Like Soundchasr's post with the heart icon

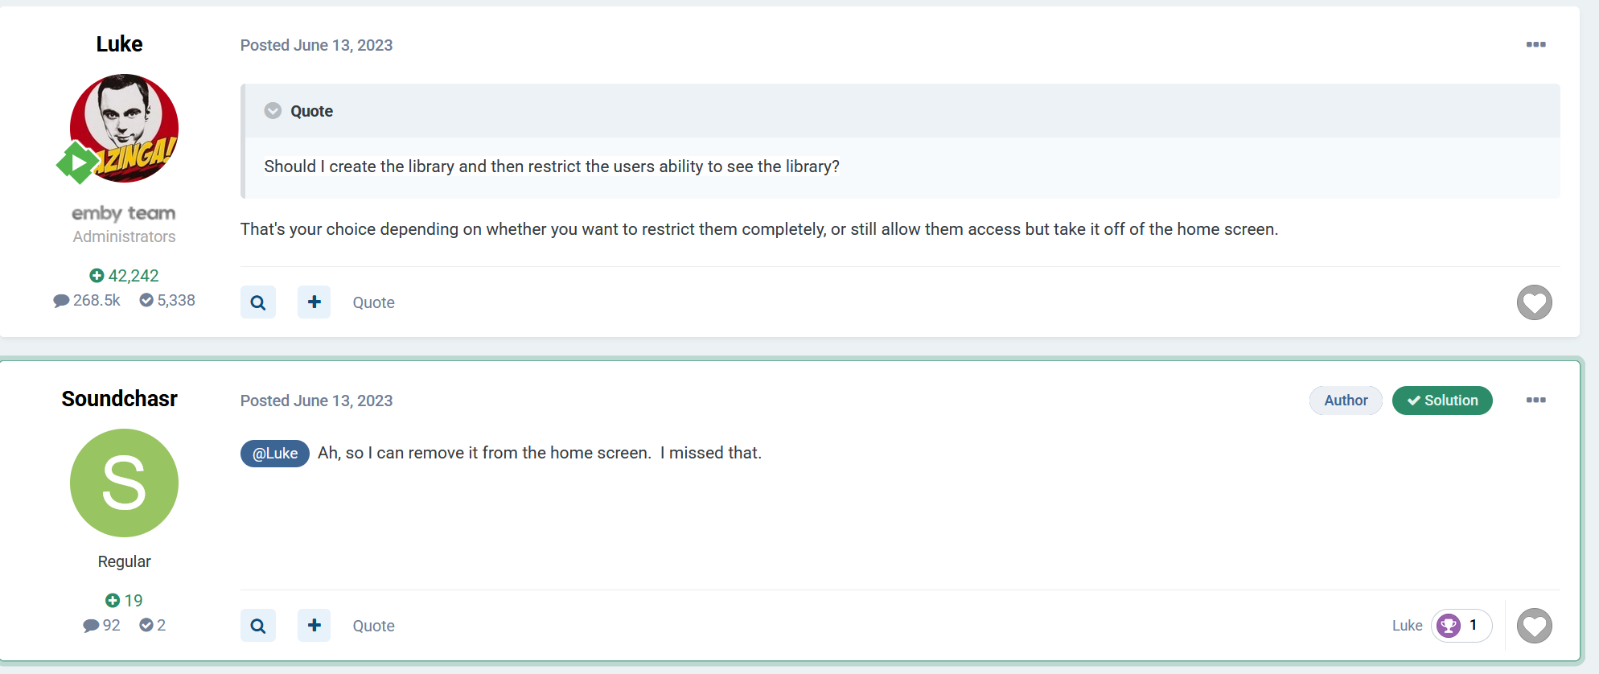tap(1534, 626)
